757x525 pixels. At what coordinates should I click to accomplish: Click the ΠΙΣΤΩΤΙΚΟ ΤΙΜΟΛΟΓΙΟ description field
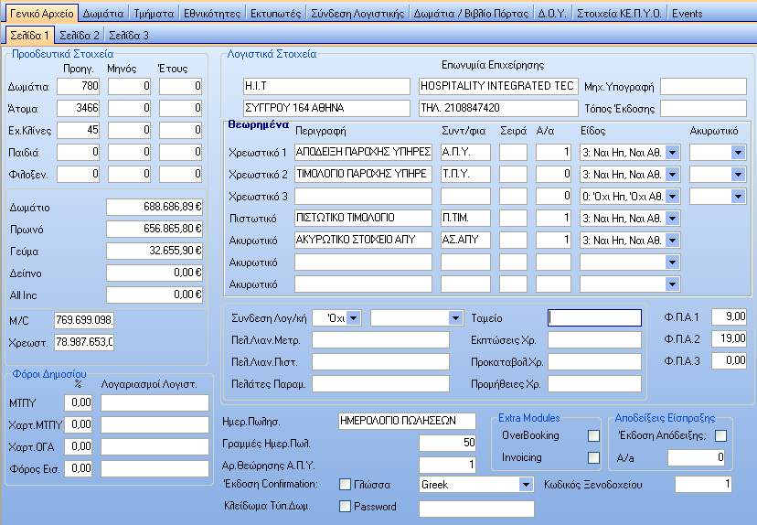[363, 218]
